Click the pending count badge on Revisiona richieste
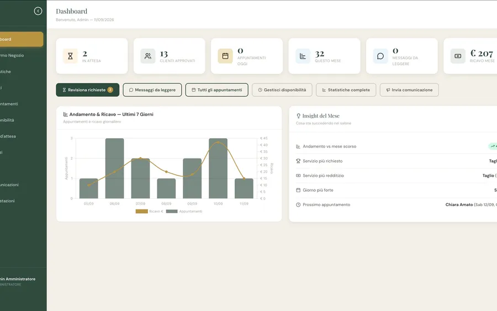The image size is (497, 311). click(x=110, y=90)
